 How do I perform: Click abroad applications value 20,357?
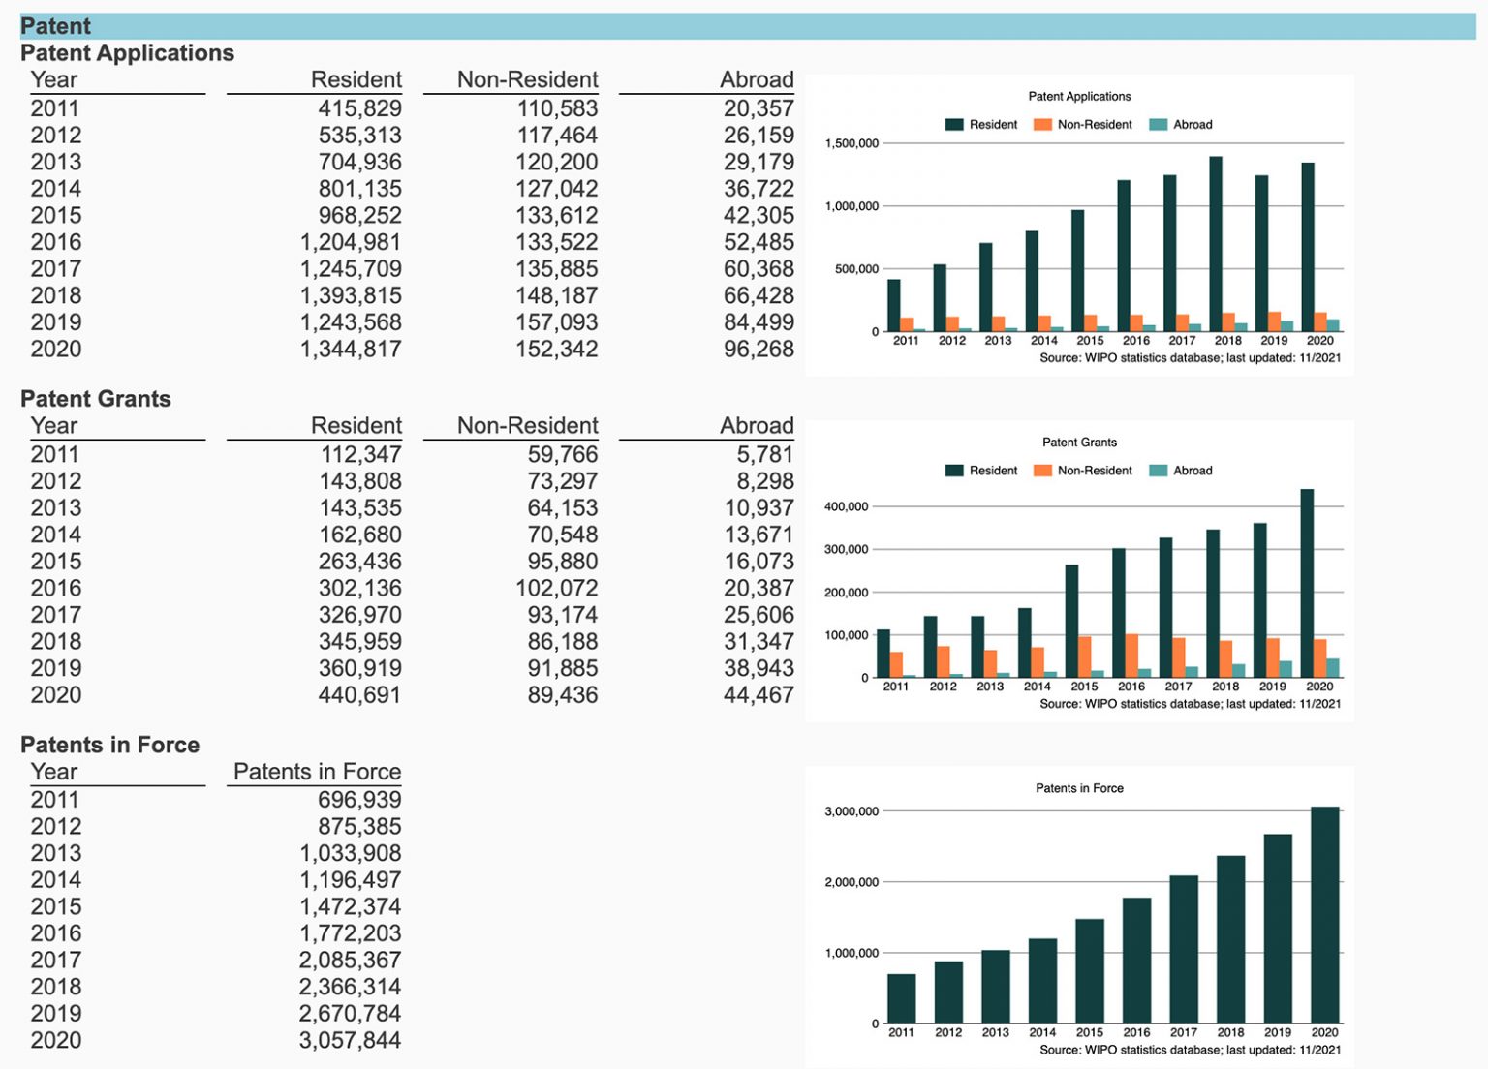[x=759, y=108]
